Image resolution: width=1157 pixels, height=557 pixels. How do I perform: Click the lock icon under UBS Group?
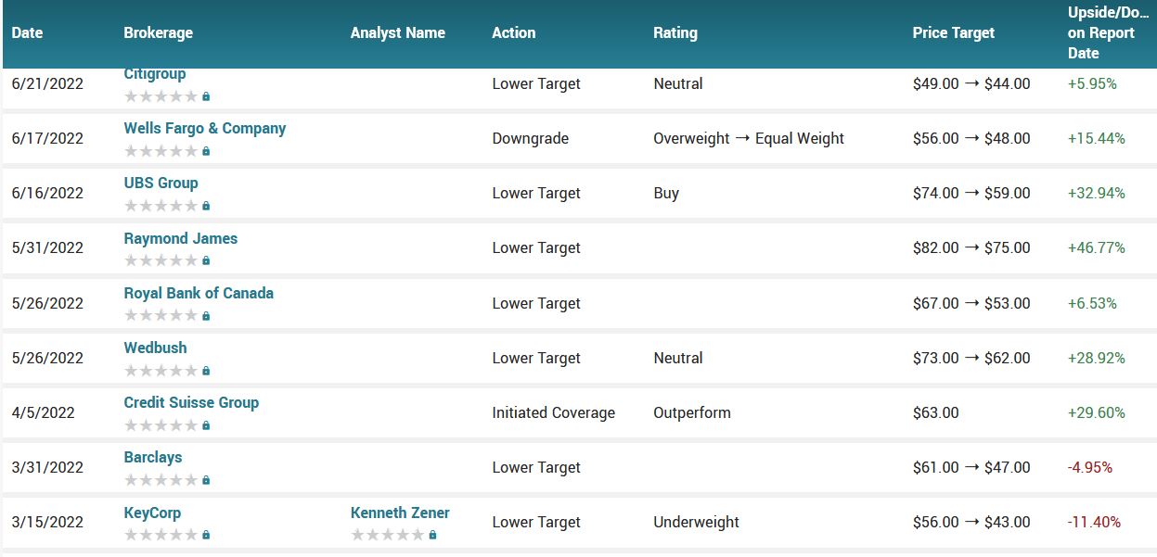[206, 206]
